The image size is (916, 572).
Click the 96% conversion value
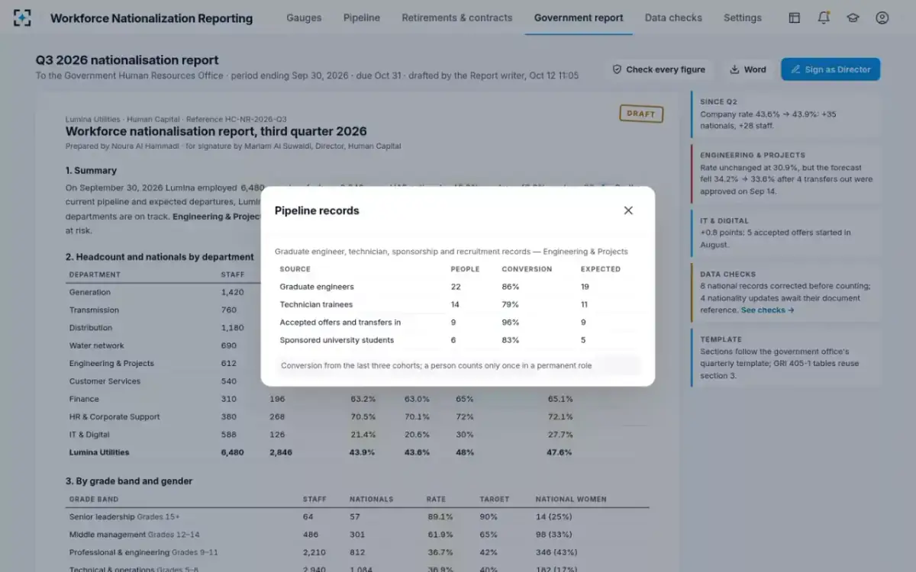511,323
